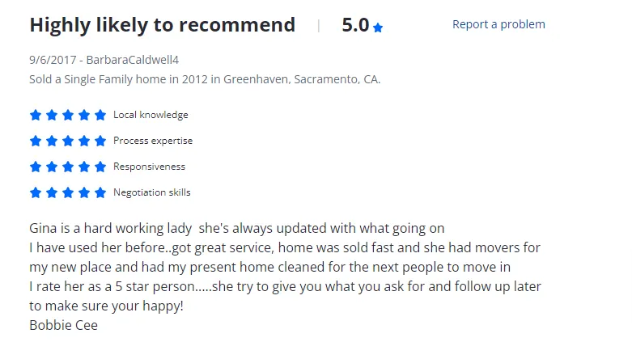The width and height of the screenshot is (632, 342).
Task: Click the 'Process expertise' label
Action: (x=153, y=141)
